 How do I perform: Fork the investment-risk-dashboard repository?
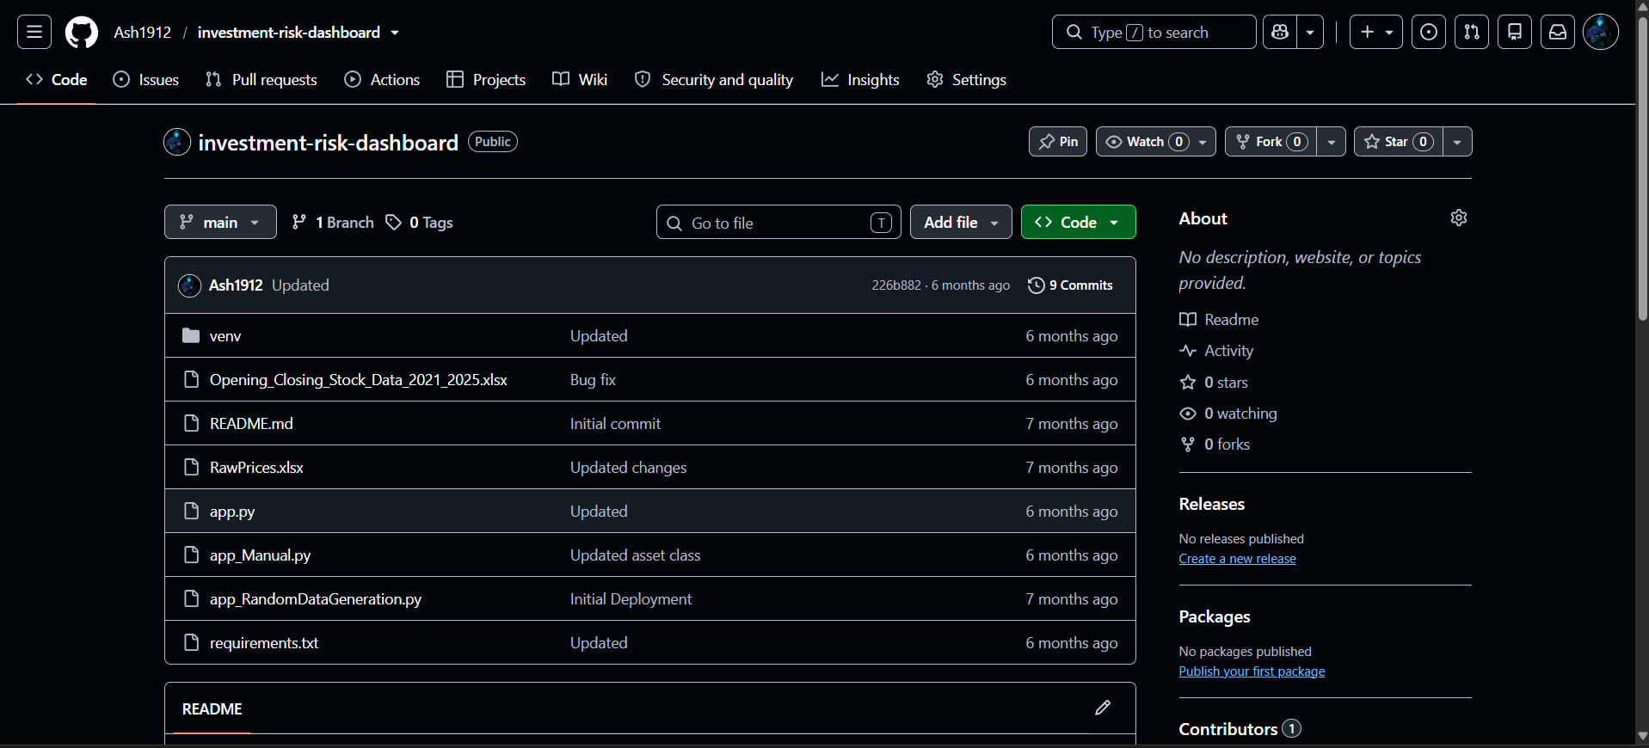(x=1271, y=142)
